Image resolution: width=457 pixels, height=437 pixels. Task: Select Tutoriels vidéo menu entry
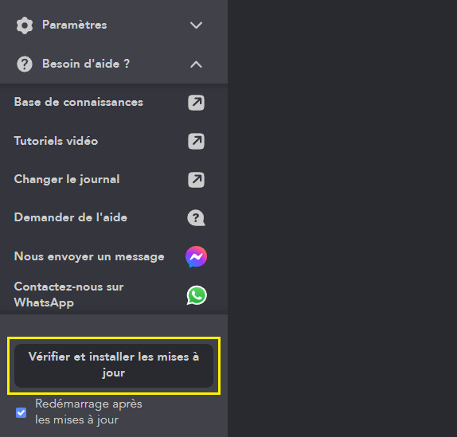click(x=56, y=141)
